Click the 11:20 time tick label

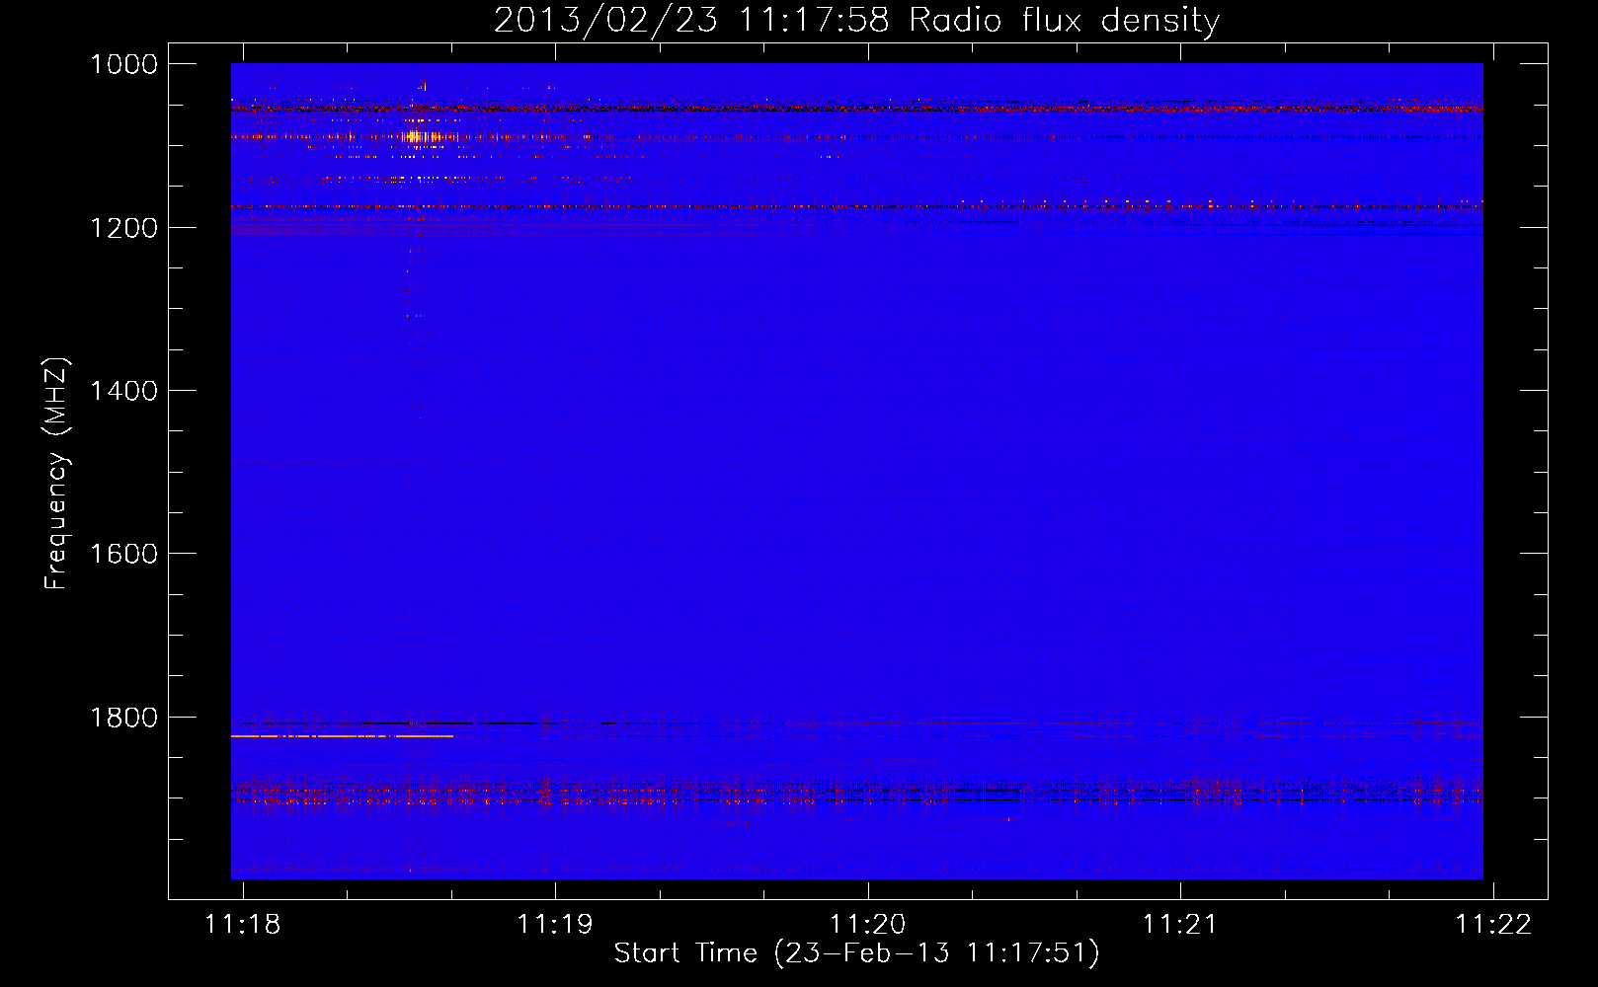[x=868, y=924]
